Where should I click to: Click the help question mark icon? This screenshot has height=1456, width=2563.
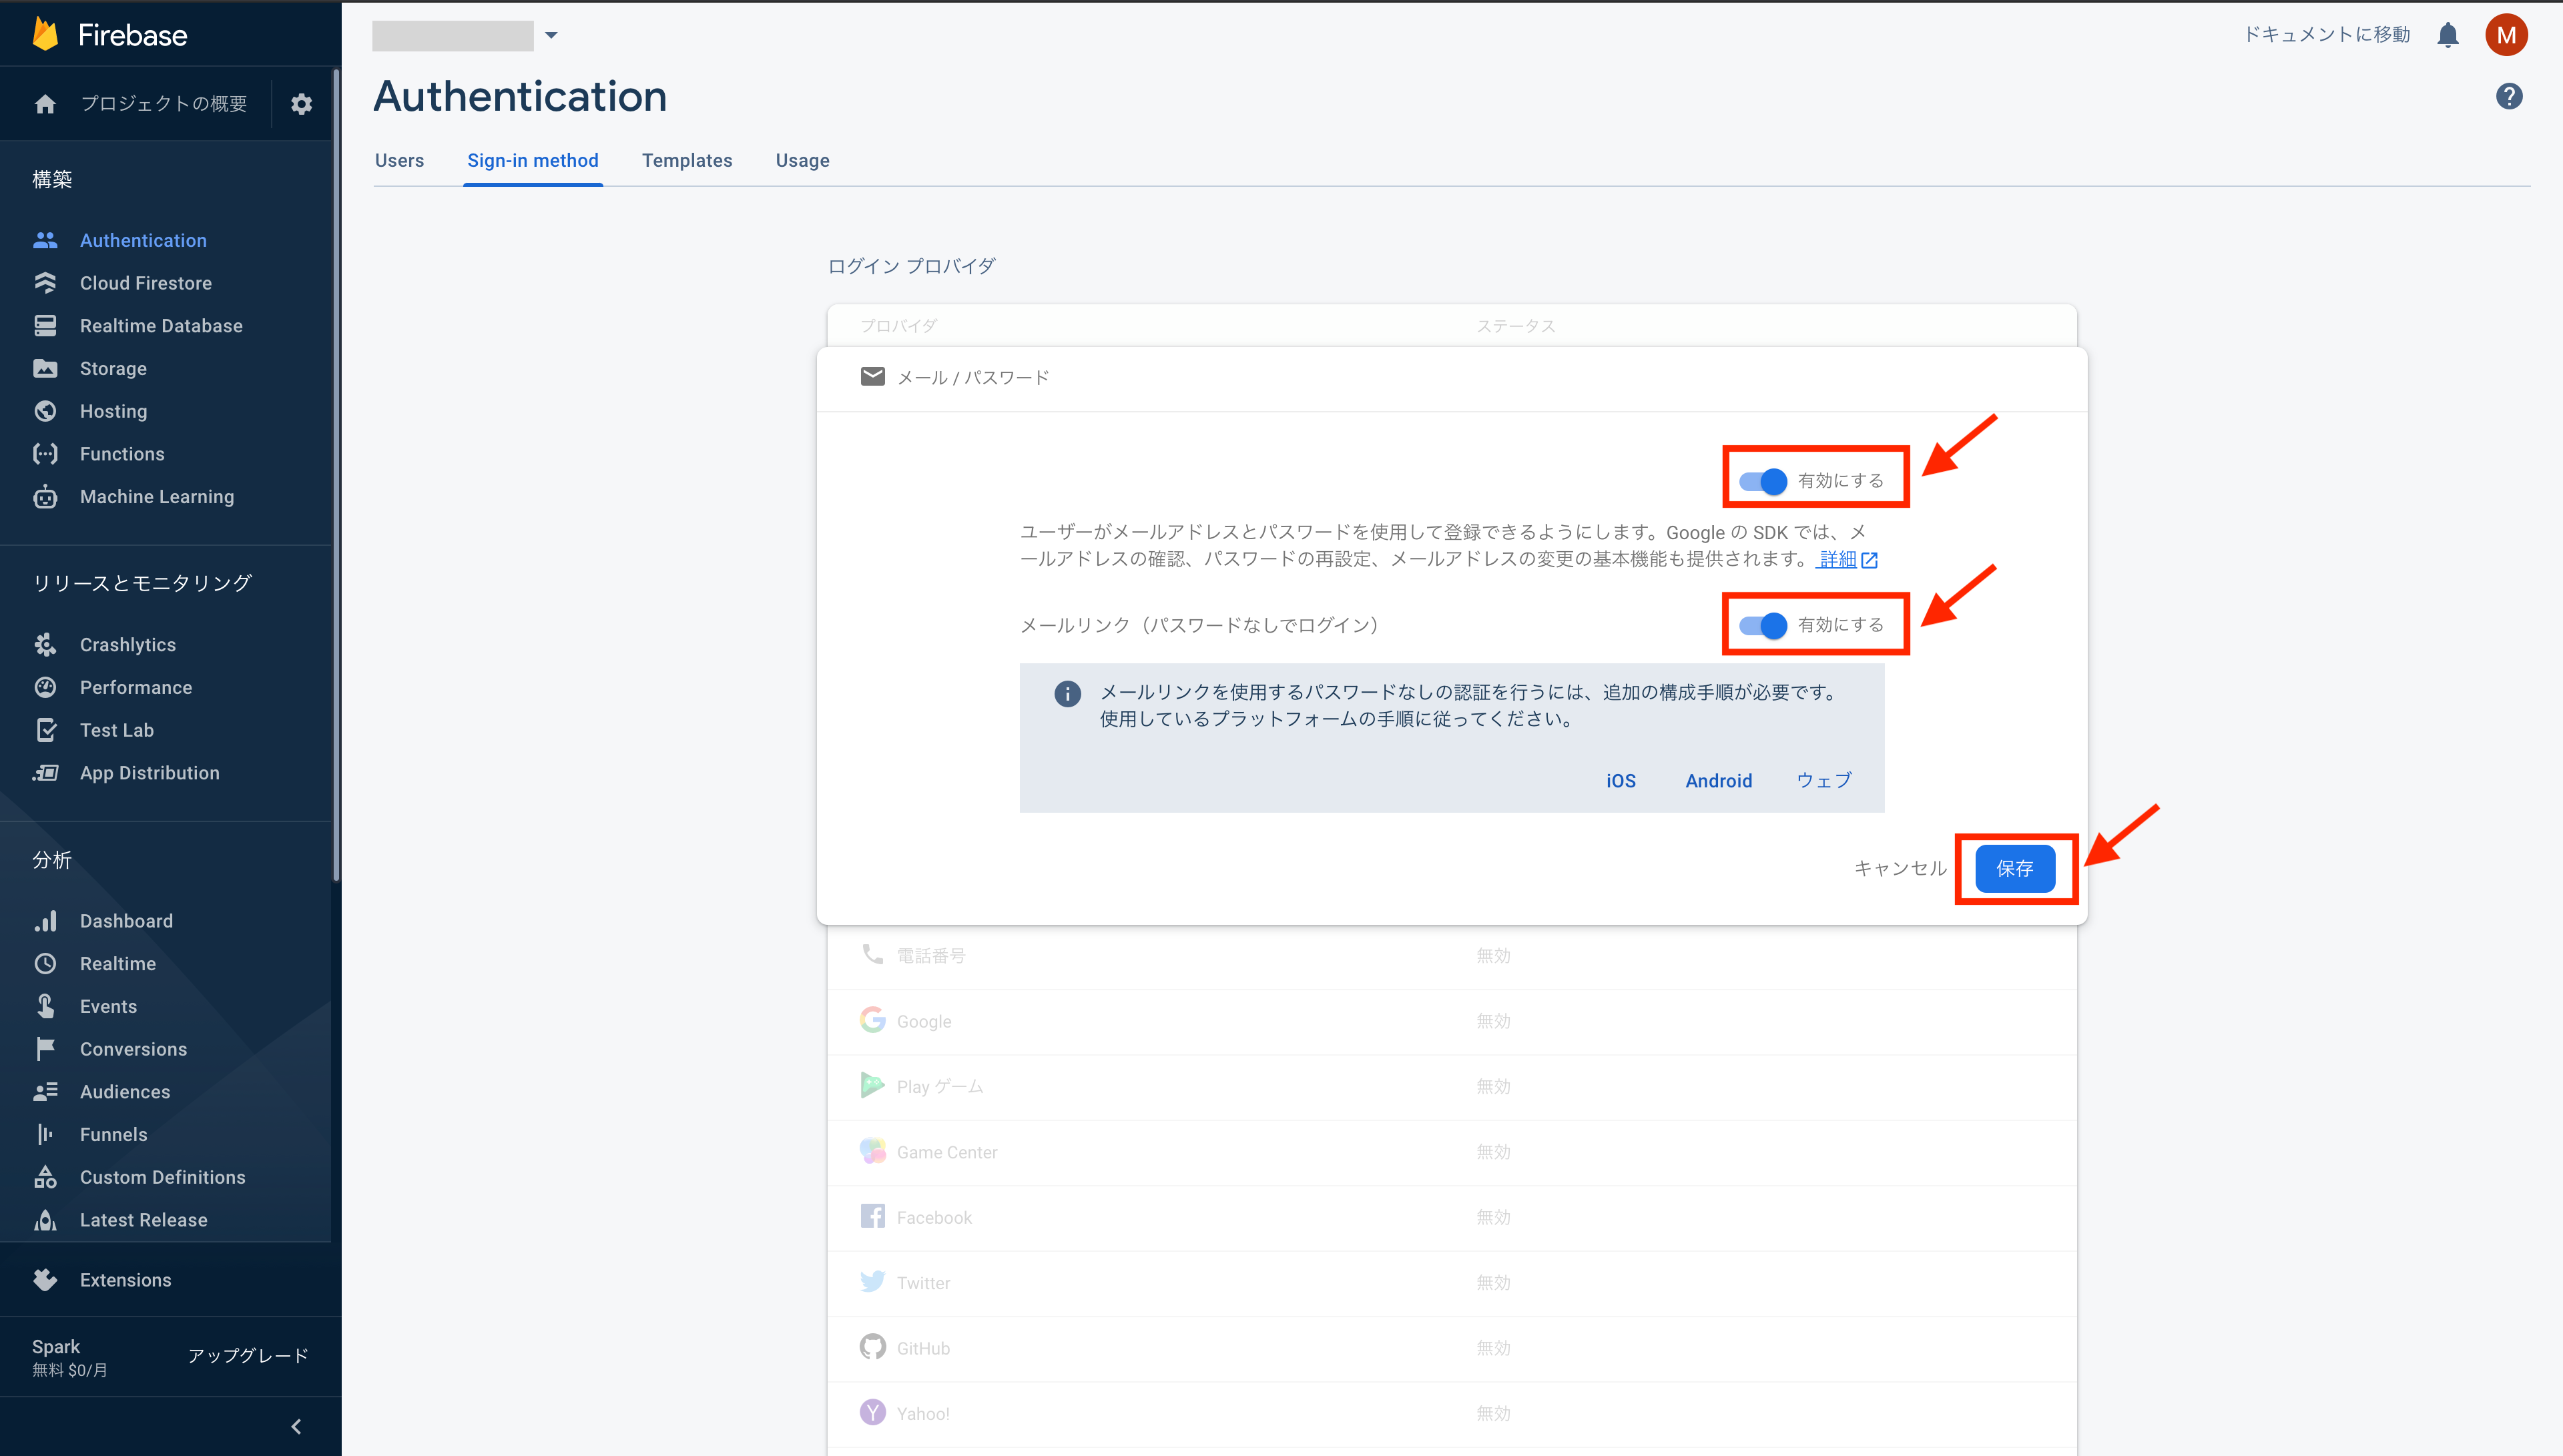point(2508,97)
